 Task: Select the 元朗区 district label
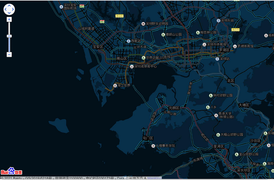coord(174,108)
